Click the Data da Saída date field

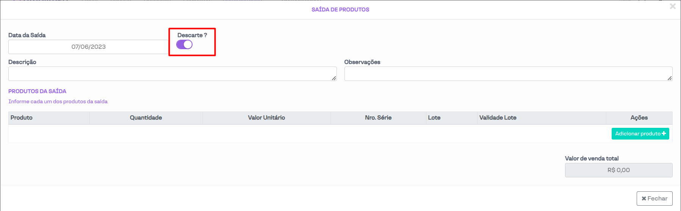[88, 47]
